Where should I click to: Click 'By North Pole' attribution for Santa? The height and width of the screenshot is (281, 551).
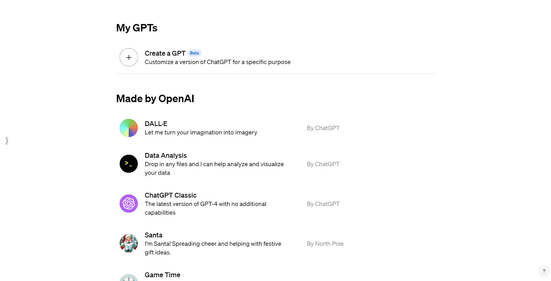click(325, 243)
